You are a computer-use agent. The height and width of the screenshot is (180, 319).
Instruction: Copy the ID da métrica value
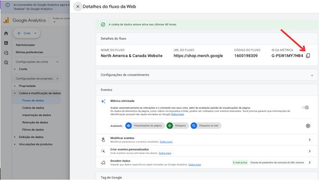click(x=308, y=56)
